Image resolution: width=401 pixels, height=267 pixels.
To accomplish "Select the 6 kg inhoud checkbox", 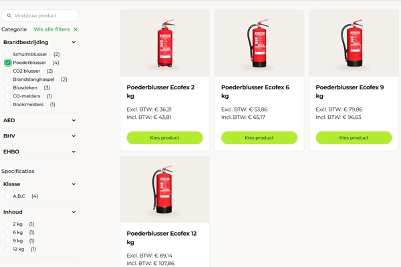I will 8,232.
